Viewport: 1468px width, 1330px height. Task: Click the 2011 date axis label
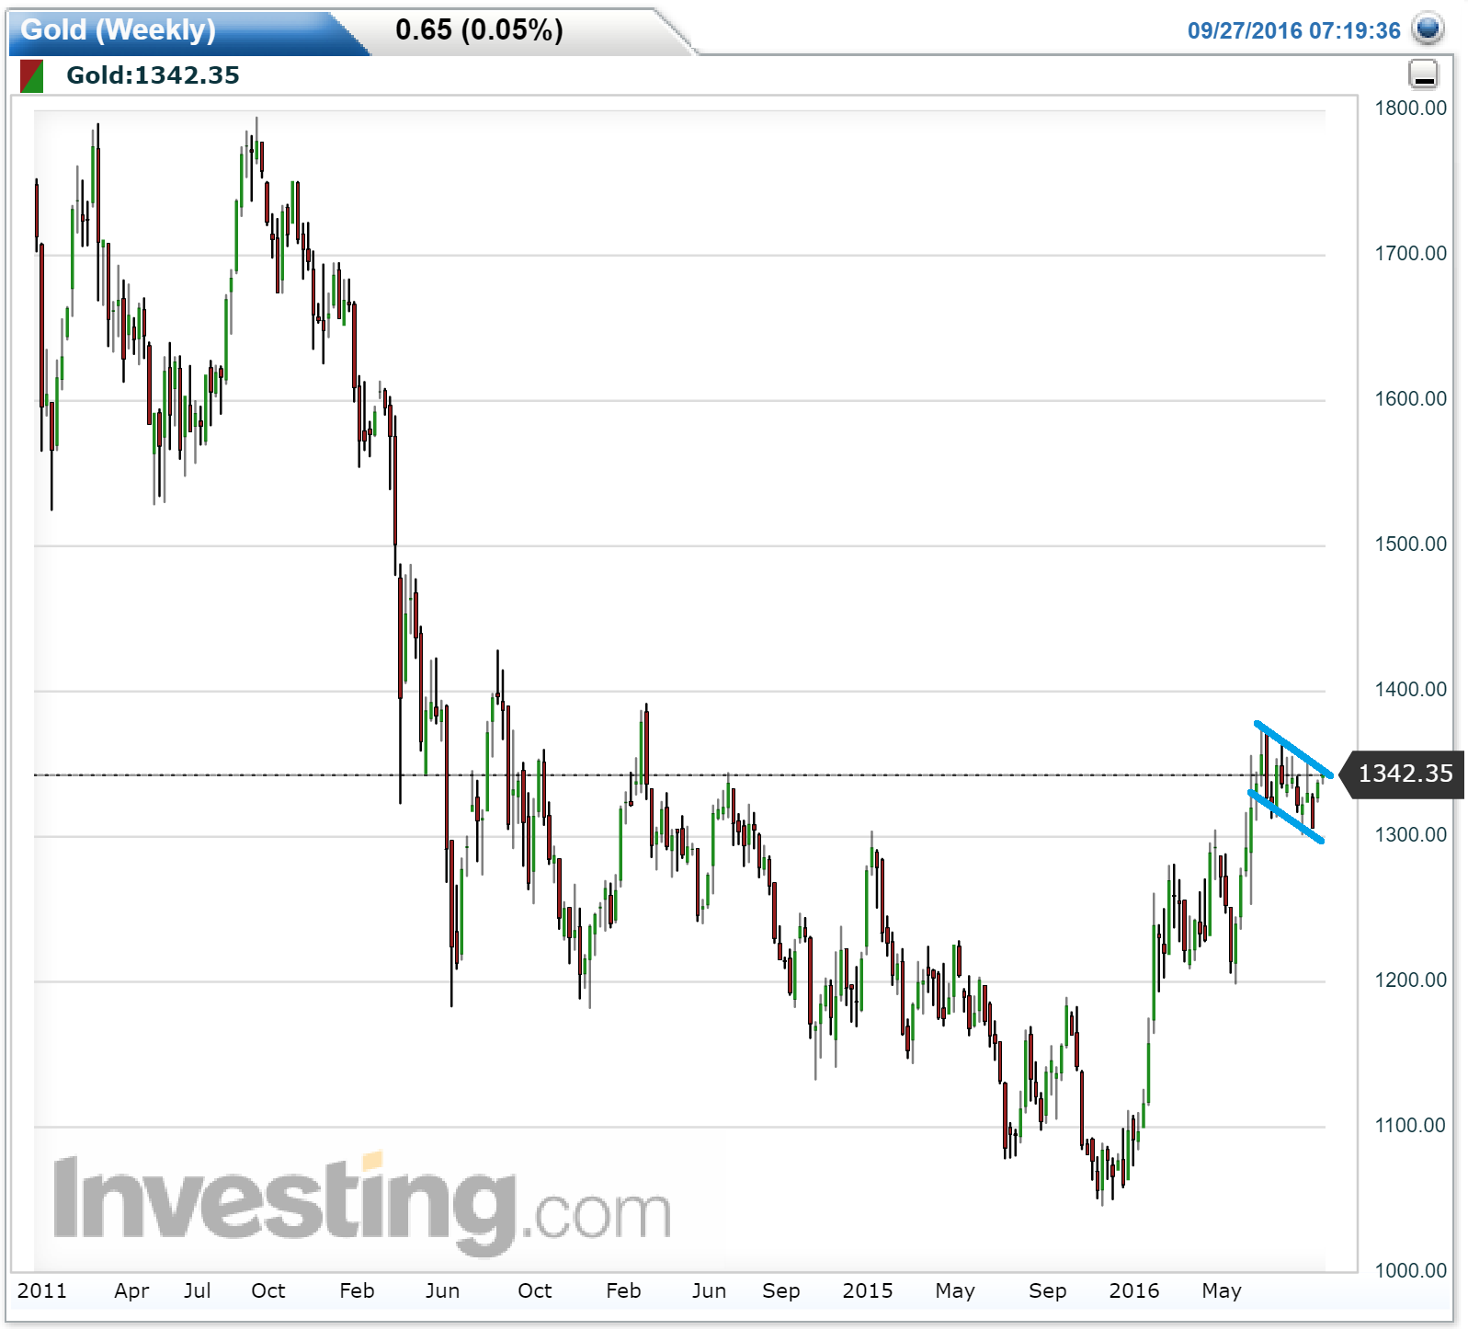point(42,1290)
